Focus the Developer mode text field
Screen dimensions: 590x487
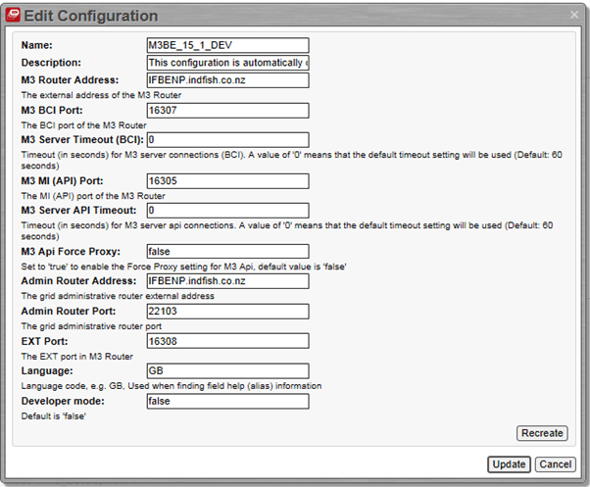226,401
